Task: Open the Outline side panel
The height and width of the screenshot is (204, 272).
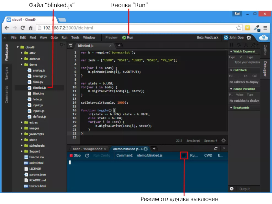Action: pos(265,50)
